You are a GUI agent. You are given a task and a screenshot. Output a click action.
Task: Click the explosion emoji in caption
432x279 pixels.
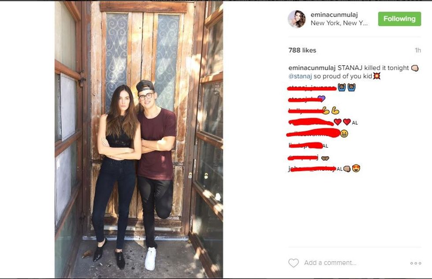[x=376, y=76]
